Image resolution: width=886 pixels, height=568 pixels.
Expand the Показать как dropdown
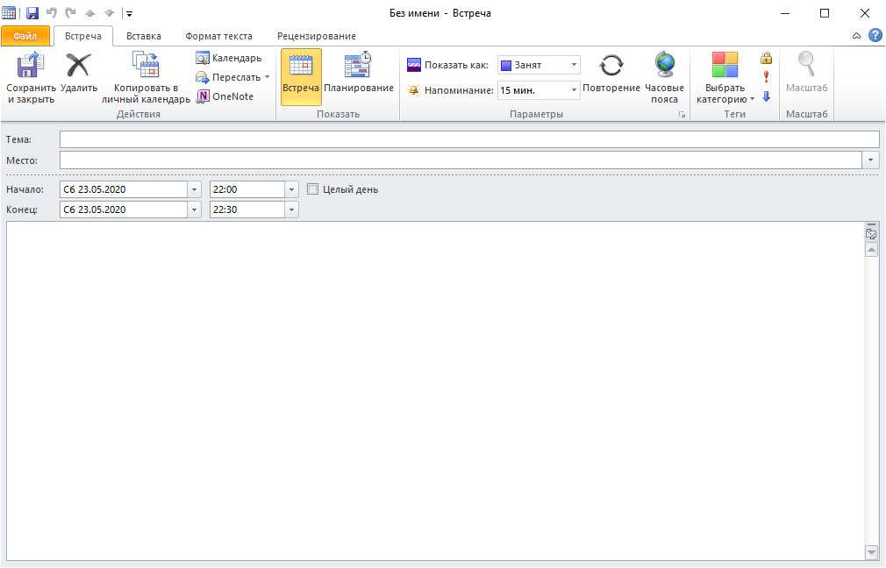click(574, 65)
